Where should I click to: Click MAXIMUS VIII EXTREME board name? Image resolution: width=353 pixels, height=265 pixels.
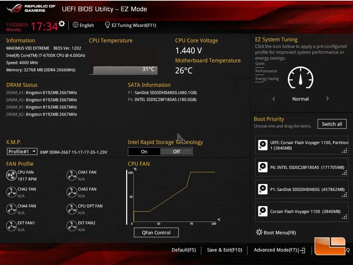28,48
